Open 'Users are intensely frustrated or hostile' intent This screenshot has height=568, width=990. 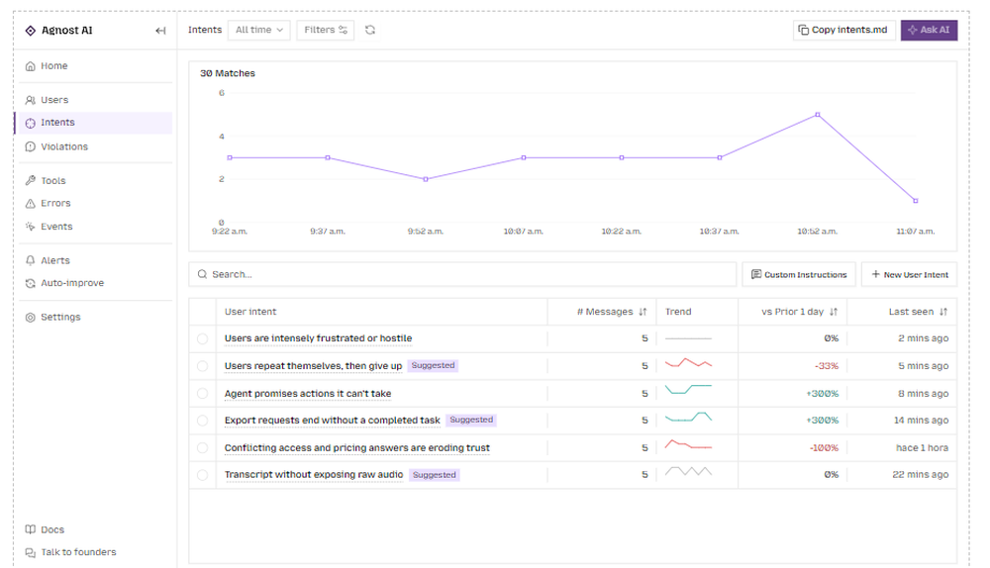click(318, 338)
